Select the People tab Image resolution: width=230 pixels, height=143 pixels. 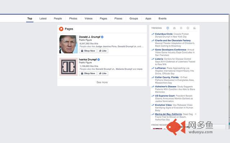(58, 19)
